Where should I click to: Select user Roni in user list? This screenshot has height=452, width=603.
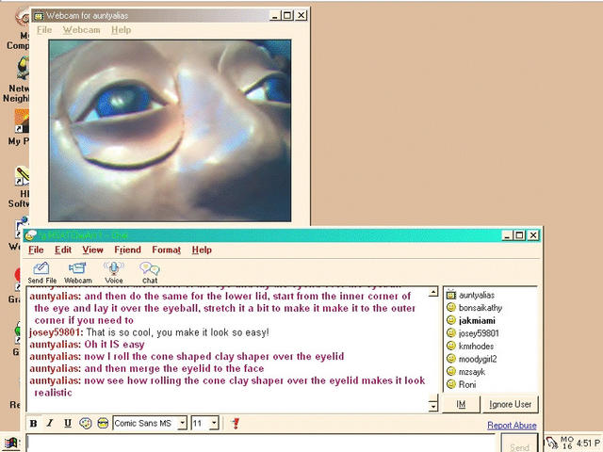click(x=467, y=384)
